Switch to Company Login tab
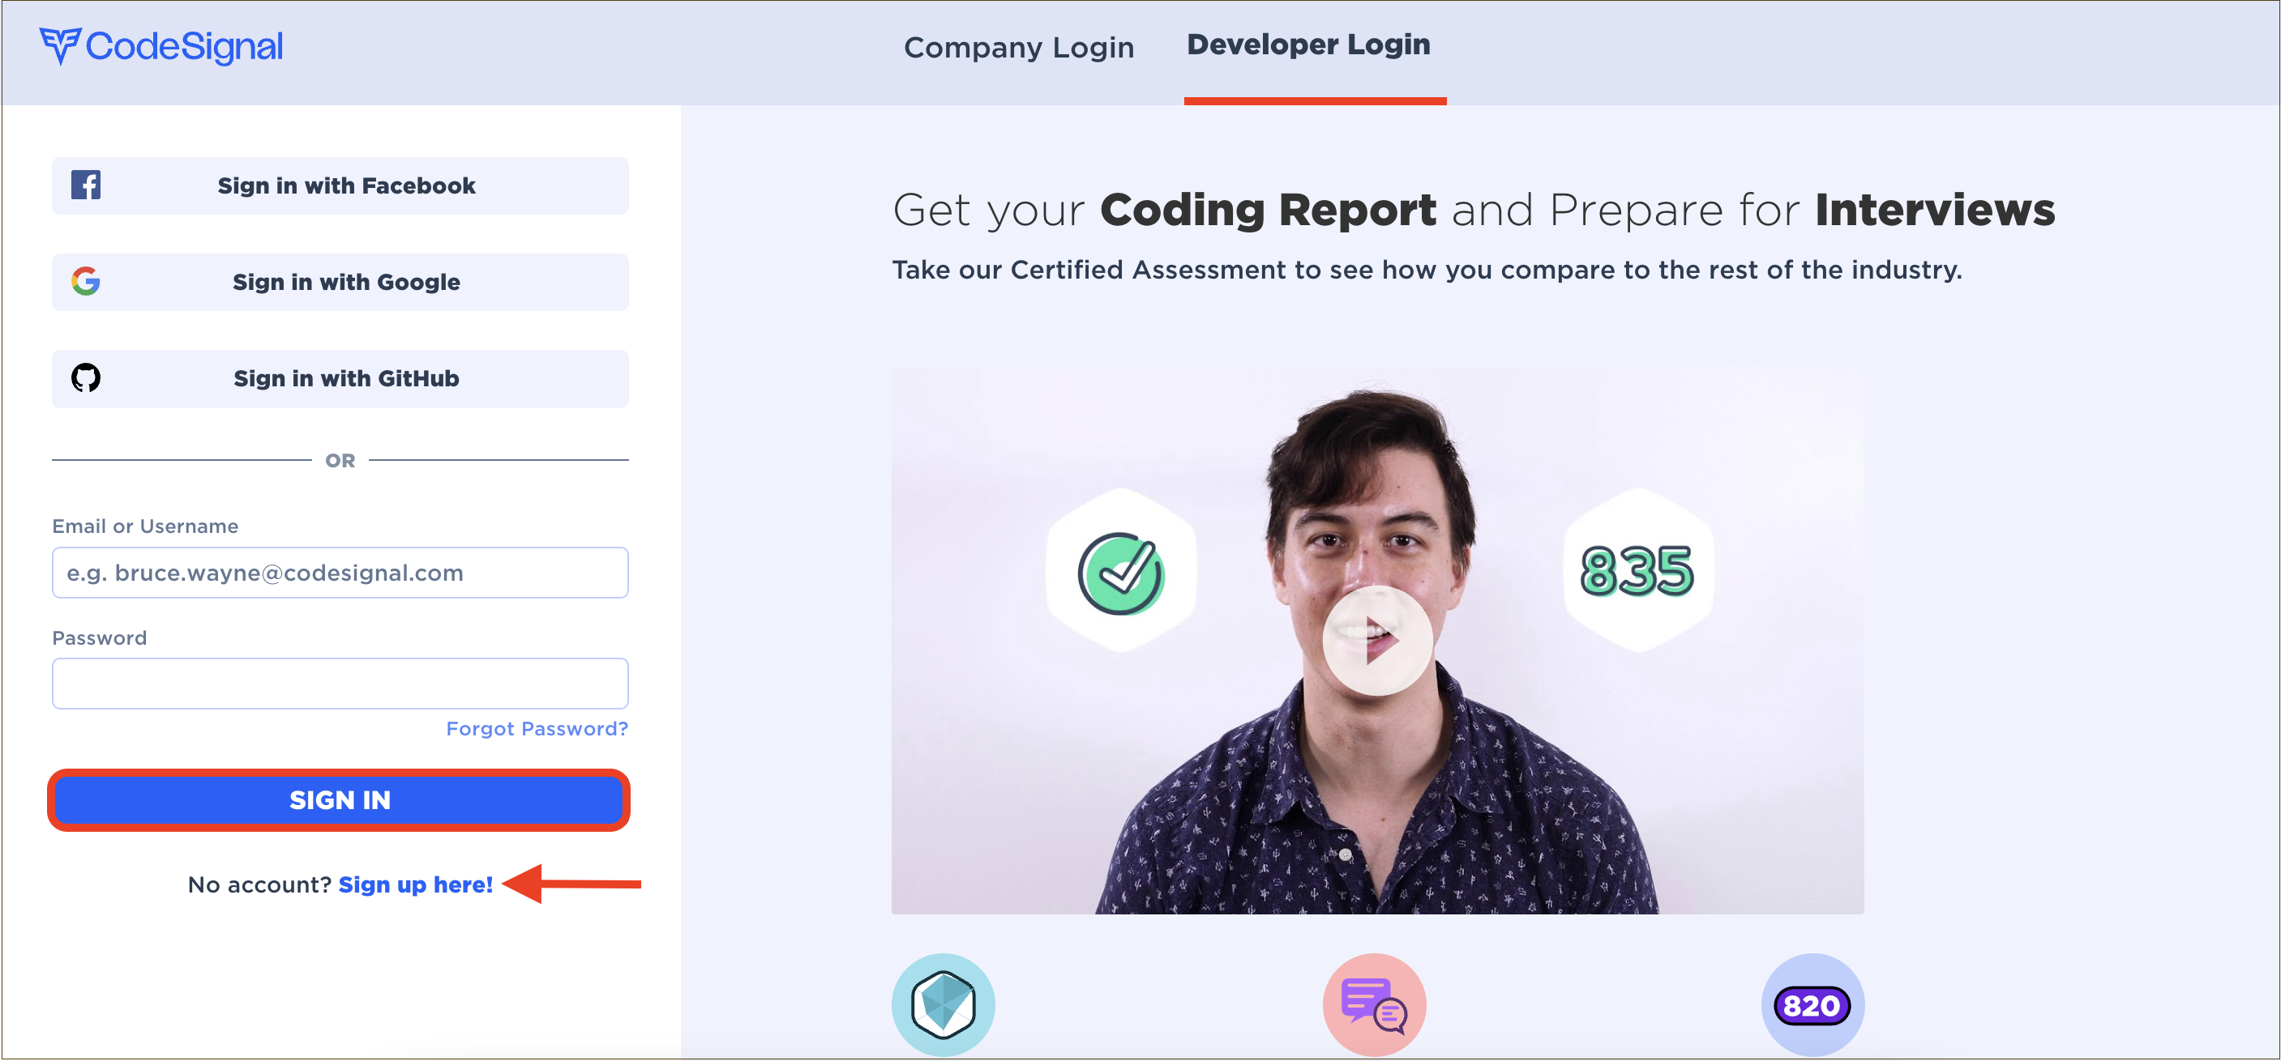The height and width of the screenshot is (1061, 2281). pos(1018,47)
